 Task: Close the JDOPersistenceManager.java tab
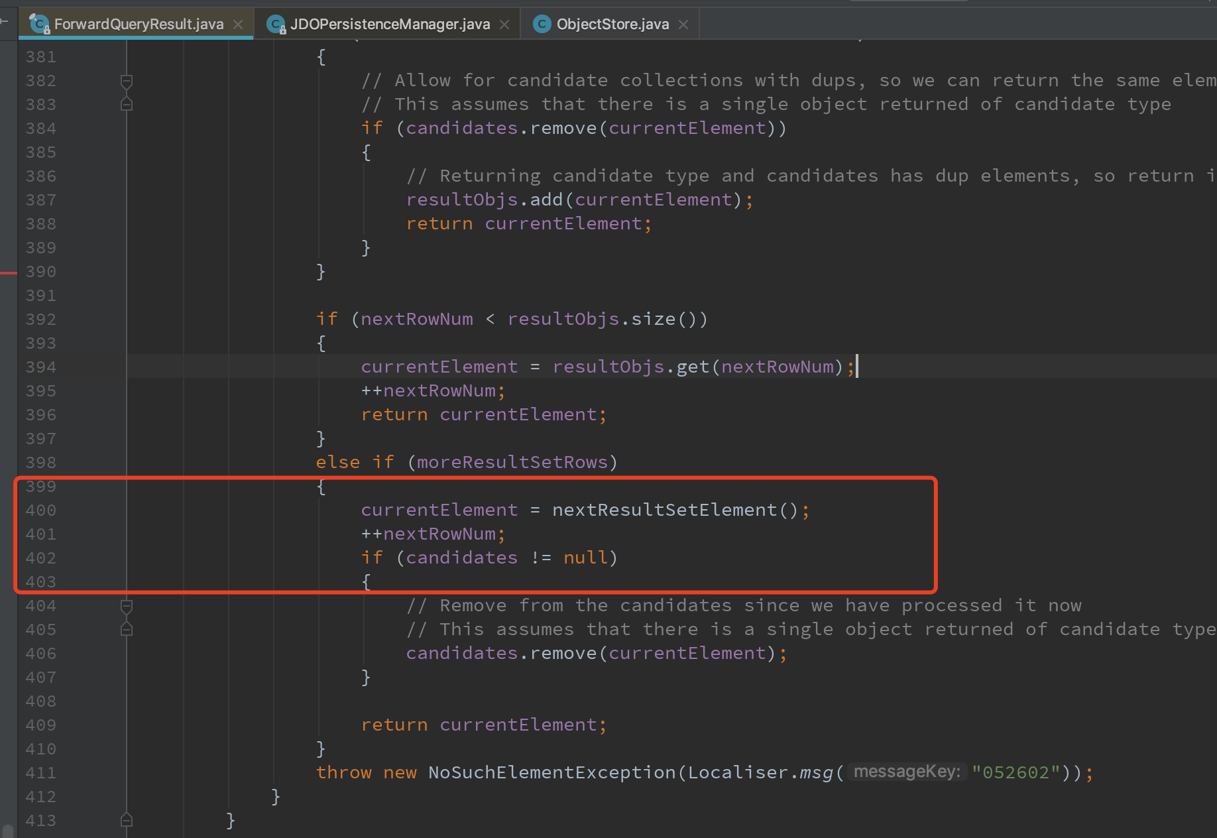pyautogui.click(x=505, y=23)
